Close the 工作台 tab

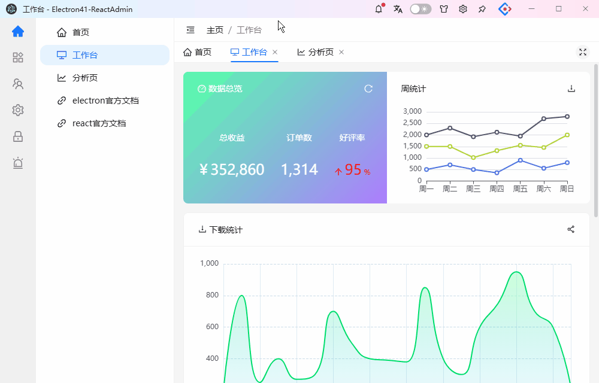275,52
